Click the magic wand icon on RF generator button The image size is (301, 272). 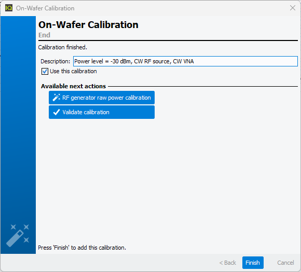click(57, 98)
